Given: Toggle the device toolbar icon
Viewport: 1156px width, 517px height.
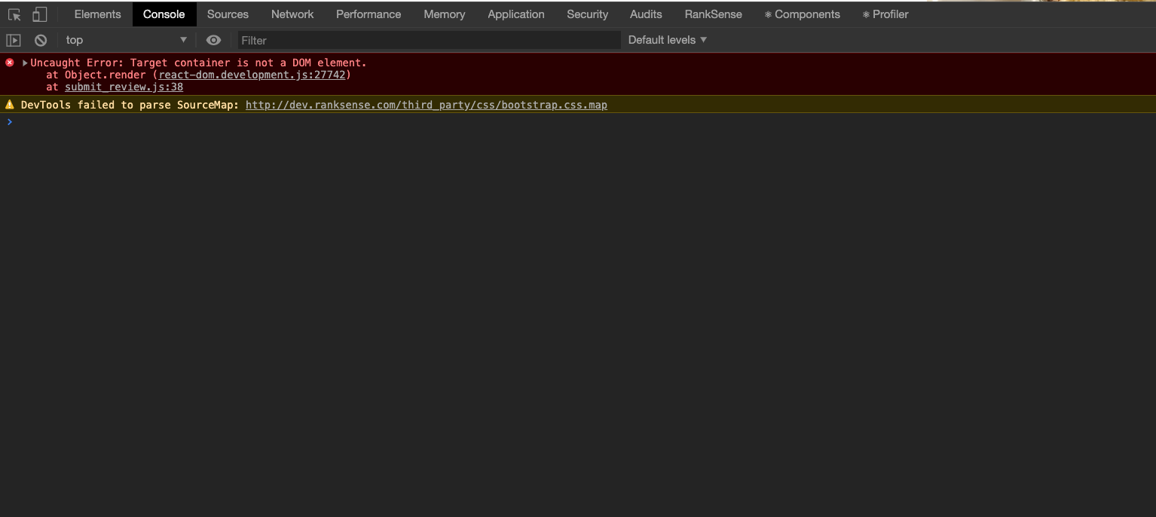Looking at the screenshot, I should pos(38,14).
